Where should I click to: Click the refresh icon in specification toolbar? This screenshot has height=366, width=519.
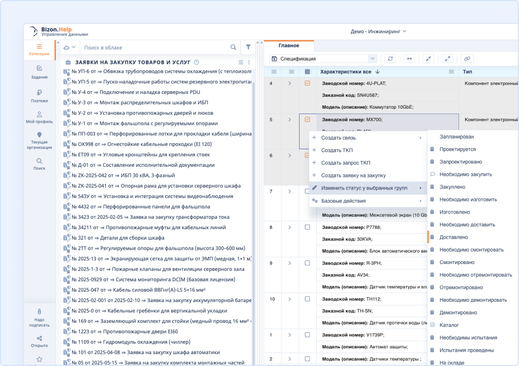(391, 59)
